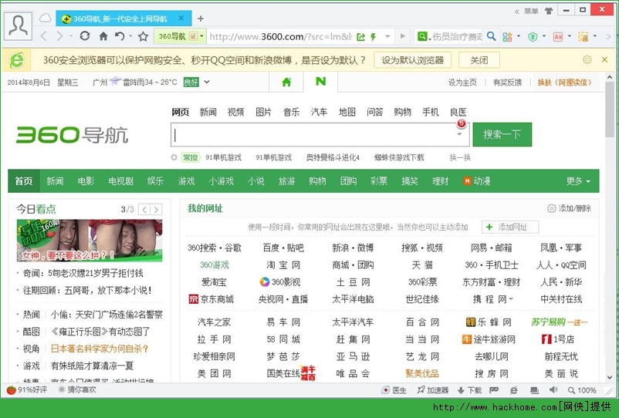619x418 pixels.
Task: Show next 今日看点 slide arrow
Action: coord(157,210)
